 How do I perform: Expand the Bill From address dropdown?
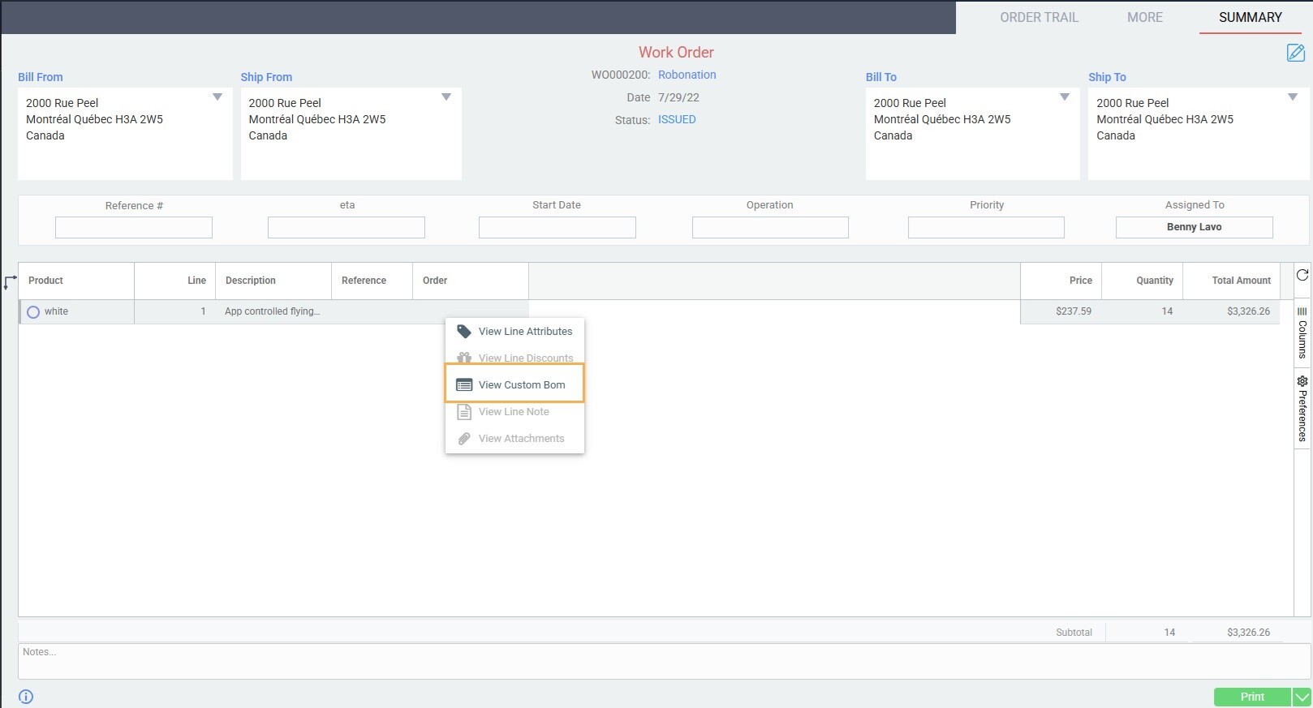tap(217, 97)
